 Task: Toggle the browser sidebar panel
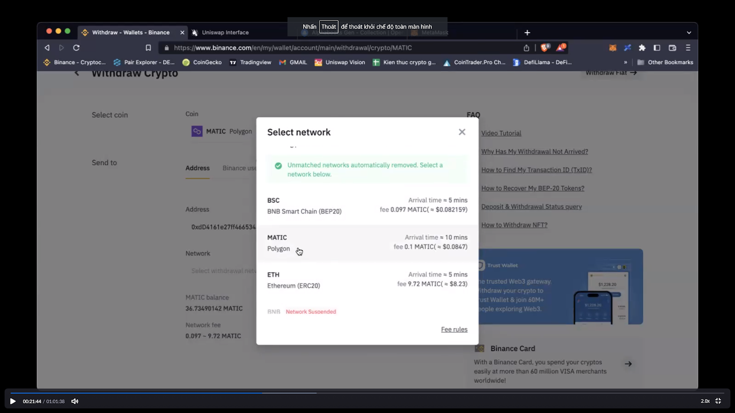[x=657, y=48]
